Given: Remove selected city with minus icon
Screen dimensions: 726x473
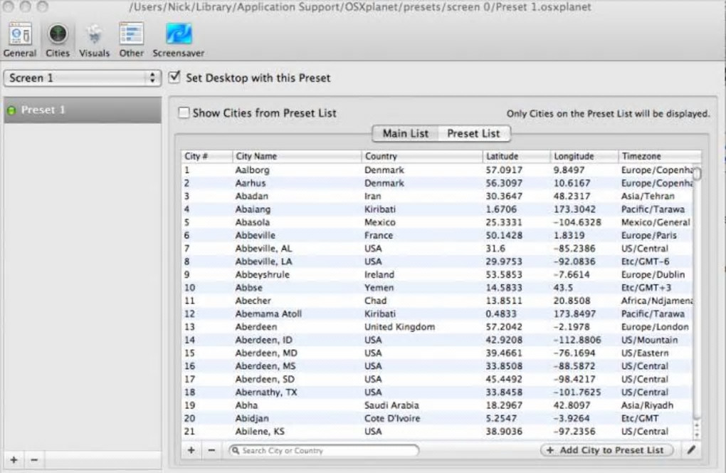Looking at the screenshot, I should (x=211, y=449).
